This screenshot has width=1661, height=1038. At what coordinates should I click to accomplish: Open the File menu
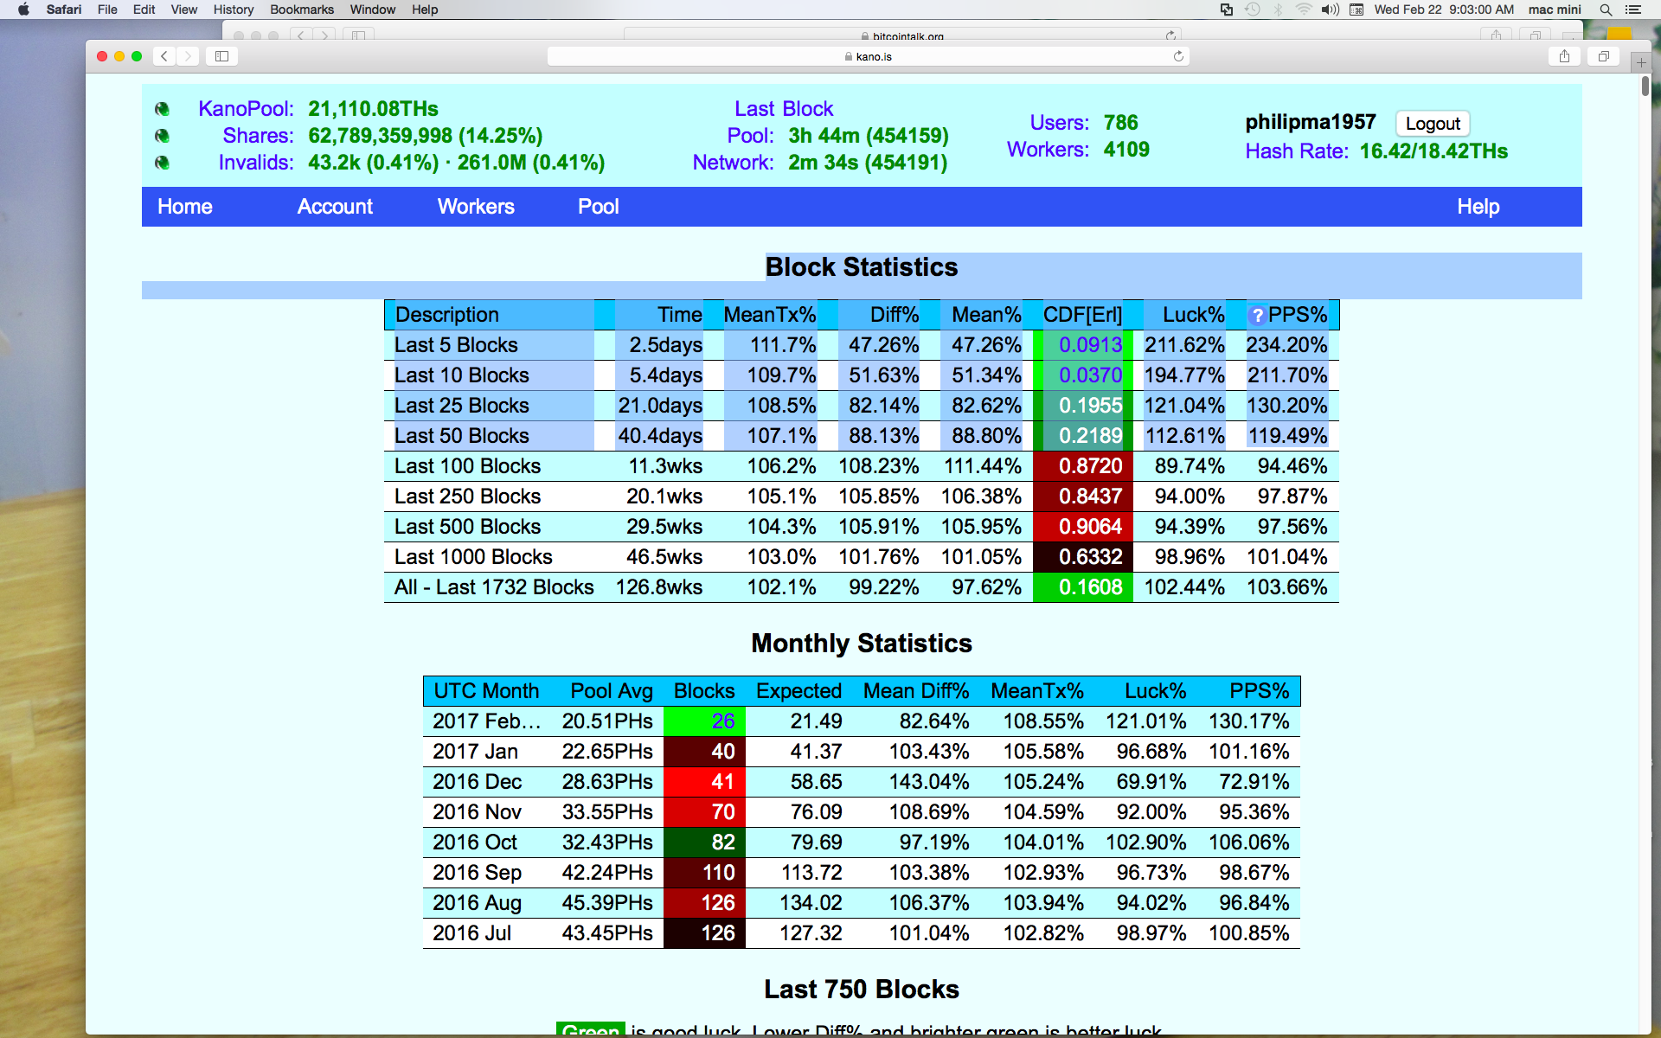pos(107,10)
